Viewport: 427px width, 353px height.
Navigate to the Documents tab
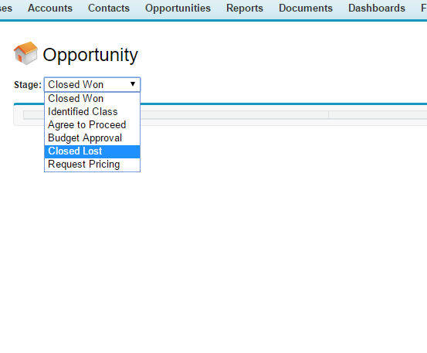pyautogui.click(x=306, y=8)
